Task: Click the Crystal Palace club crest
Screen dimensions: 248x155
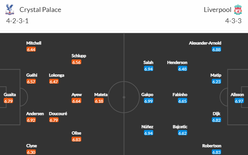Action: [x=10, y=9]
